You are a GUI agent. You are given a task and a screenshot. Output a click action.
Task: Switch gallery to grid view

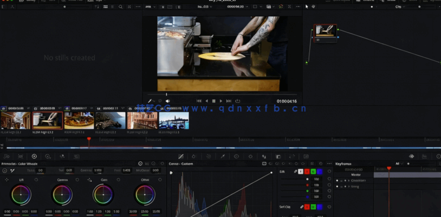pos(106,7)
